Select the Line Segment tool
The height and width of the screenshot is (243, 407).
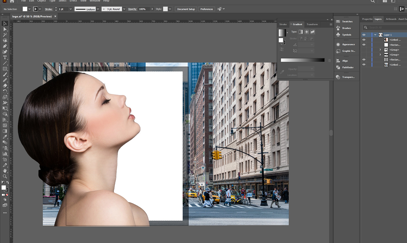[5, 63]
